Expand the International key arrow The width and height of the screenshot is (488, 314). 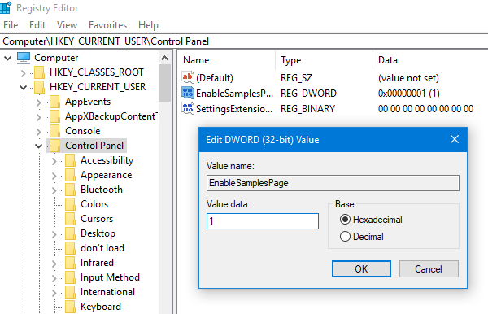tap(54, 293)
